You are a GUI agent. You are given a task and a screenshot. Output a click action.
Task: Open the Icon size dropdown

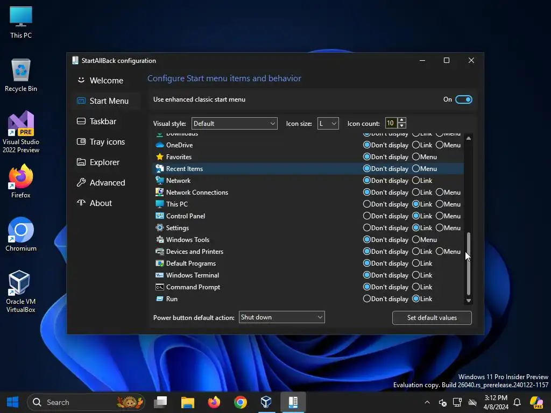point(328,124)
